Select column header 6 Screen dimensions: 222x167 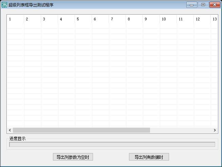click(x=100, y=19)
